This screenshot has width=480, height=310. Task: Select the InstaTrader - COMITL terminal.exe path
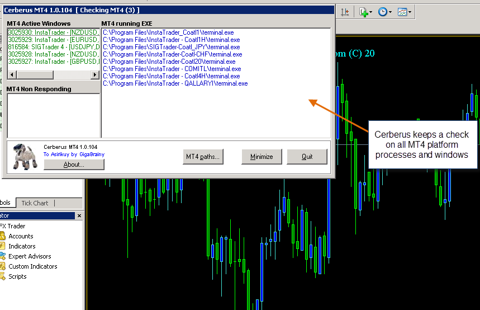click(172, 69)
